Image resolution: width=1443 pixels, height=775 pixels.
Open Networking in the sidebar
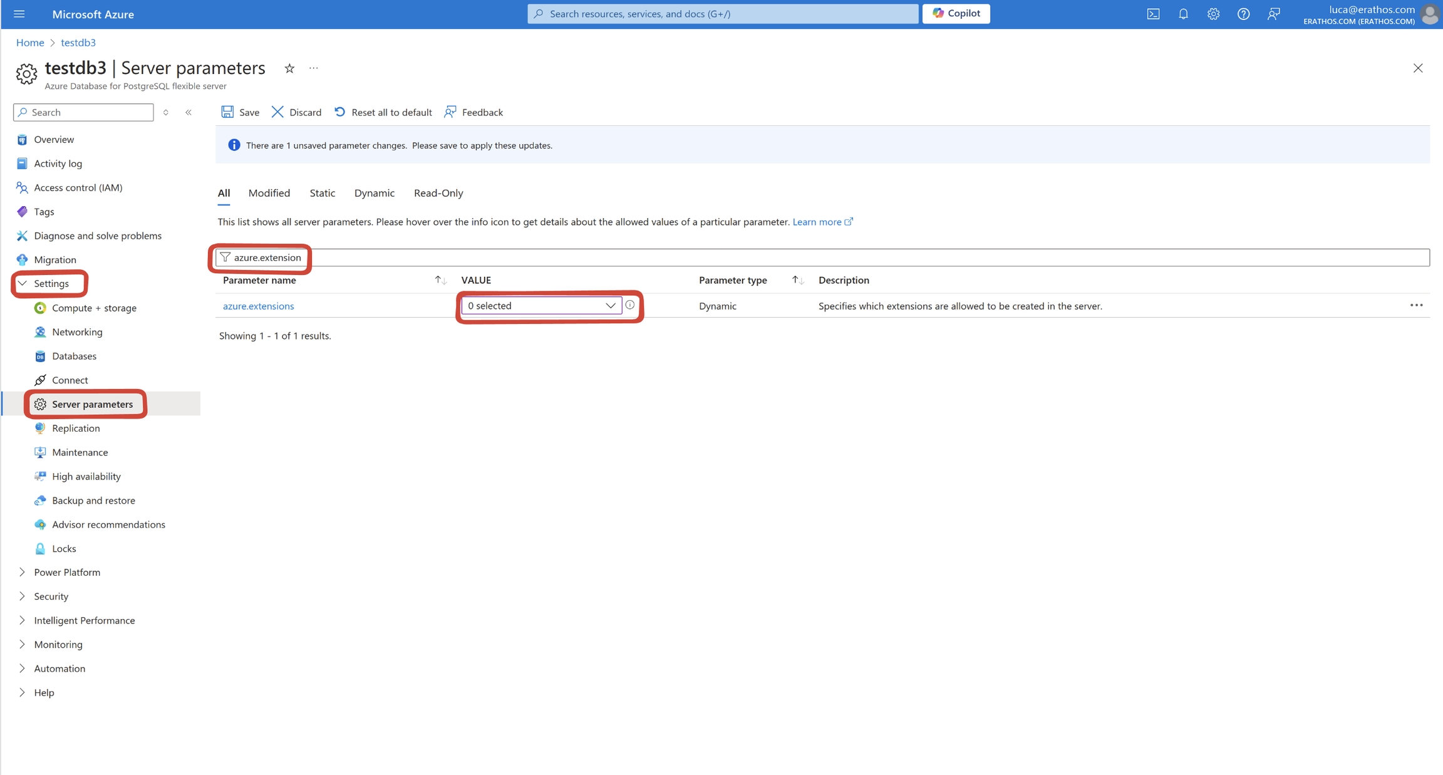click(77, 332)
